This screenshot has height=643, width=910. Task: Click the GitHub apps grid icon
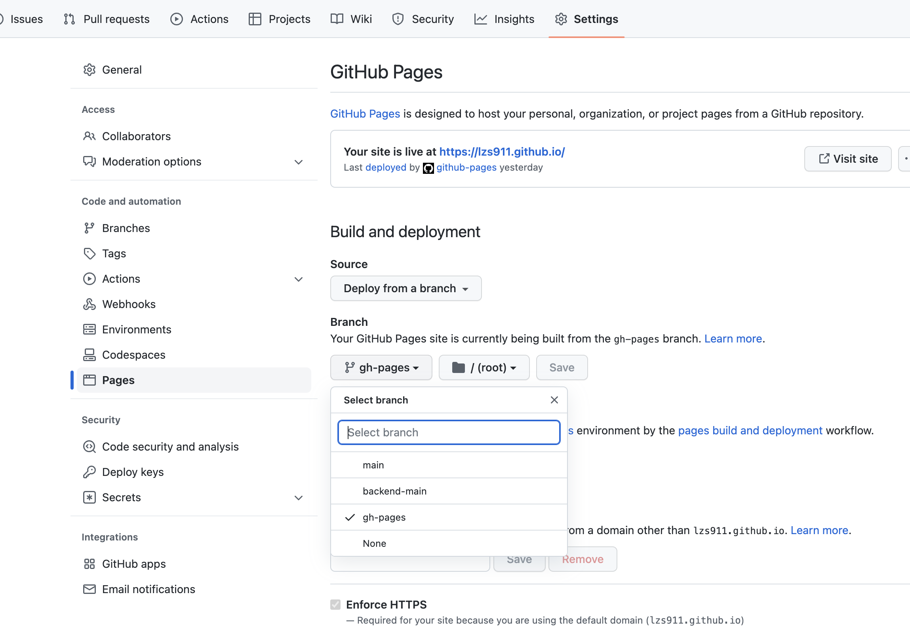pos(89,564)
